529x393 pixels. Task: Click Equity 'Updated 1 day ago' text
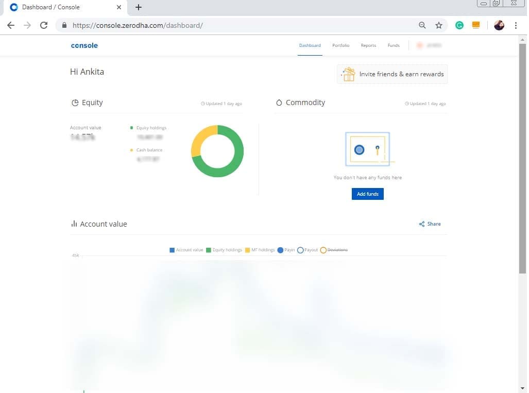221,104
